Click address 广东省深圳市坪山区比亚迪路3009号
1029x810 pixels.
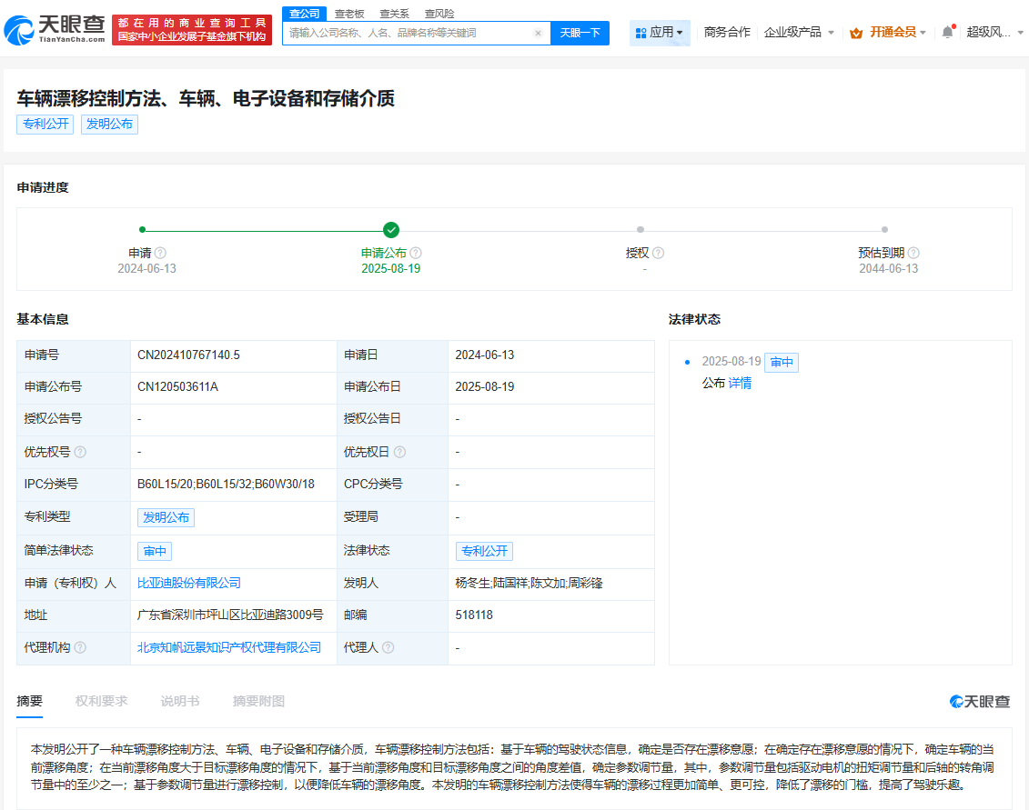click(x=230, y=615)
